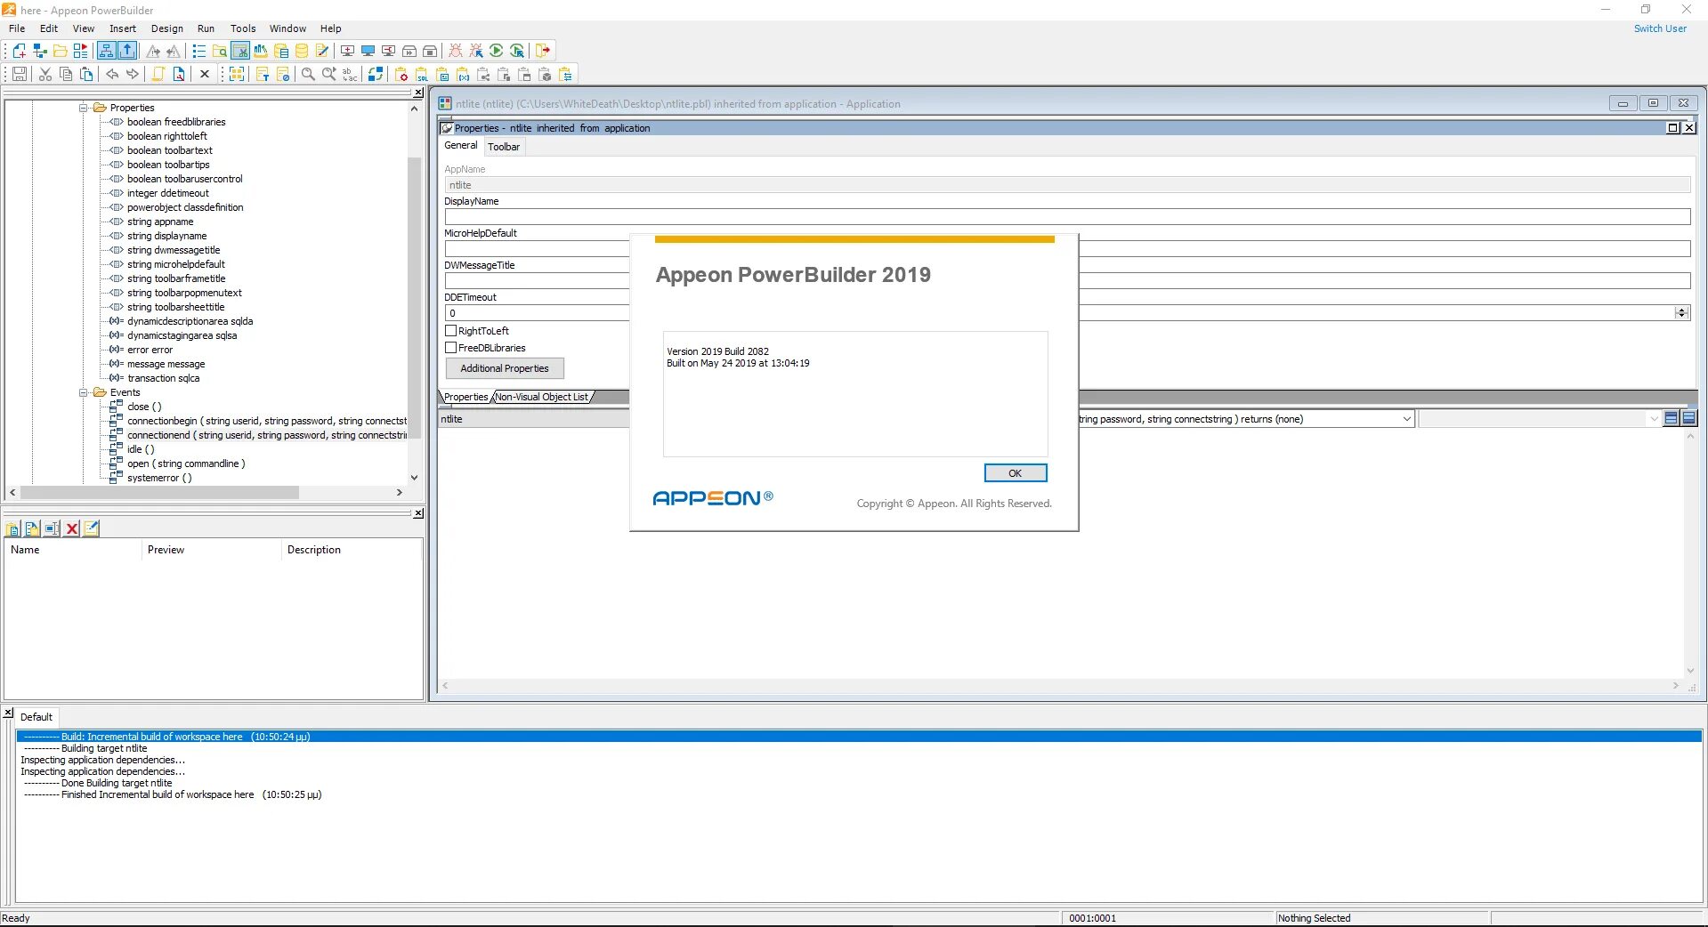Click the Full Build workspace monitor icon
Screen dimensions: 1708x927
coord(368,51)
